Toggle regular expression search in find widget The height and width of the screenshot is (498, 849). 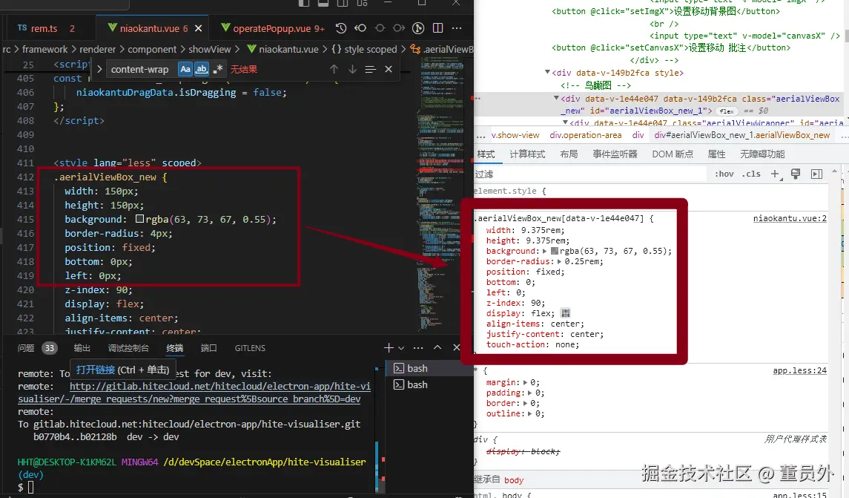(x=218, y=69)
